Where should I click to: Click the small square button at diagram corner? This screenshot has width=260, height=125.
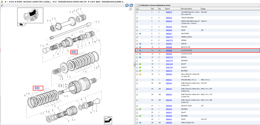pos(131,9)
